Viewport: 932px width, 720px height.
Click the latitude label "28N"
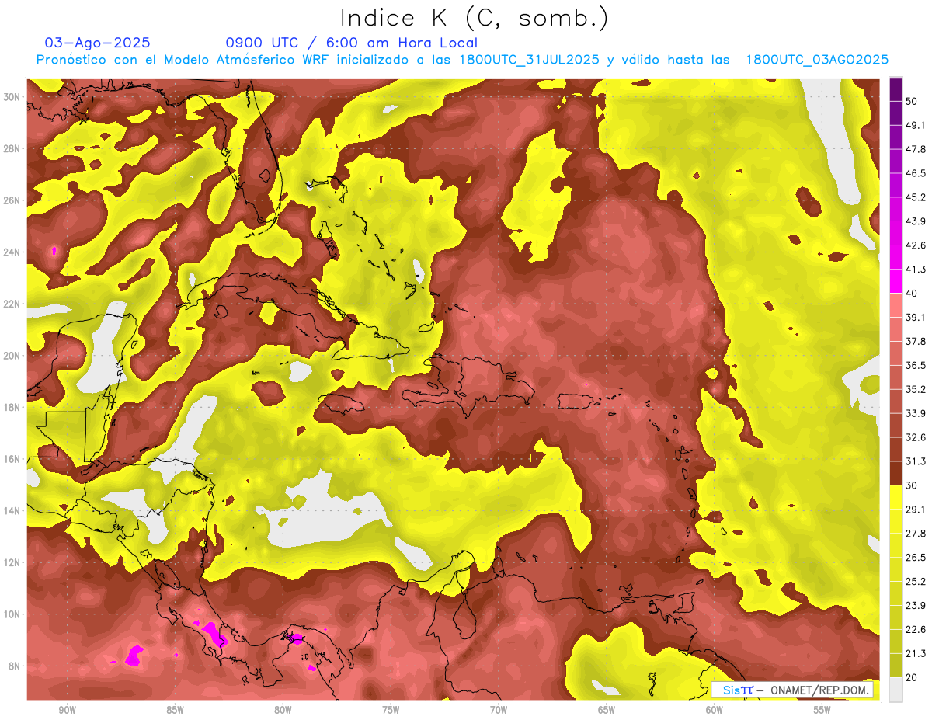click(x=13, y=148)
